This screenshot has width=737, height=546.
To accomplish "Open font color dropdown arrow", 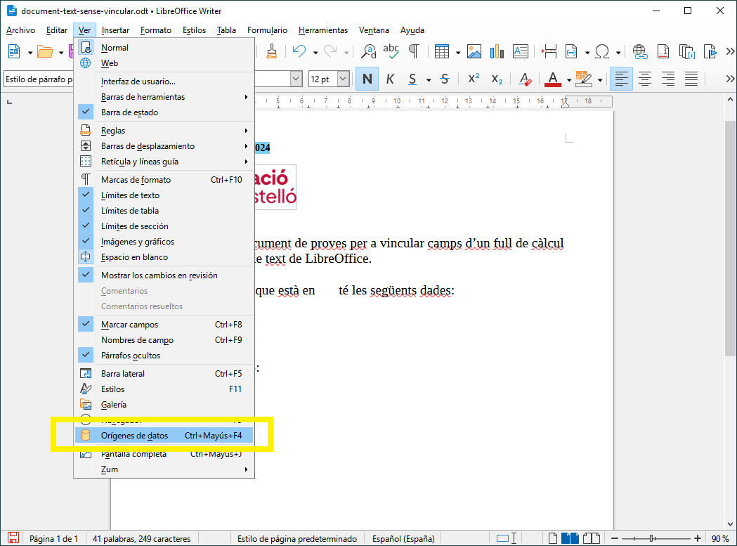I will [x=568, y=80].
